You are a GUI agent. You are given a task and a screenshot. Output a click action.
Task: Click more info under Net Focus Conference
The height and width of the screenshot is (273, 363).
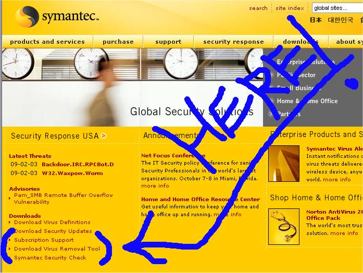point(155,186)
